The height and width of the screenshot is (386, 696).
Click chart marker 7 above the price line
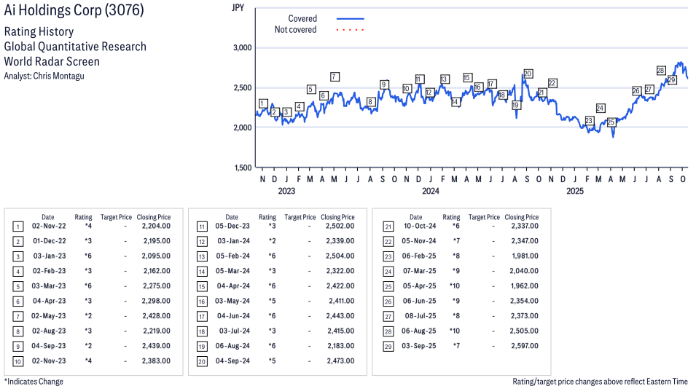(x=334, y=76)
